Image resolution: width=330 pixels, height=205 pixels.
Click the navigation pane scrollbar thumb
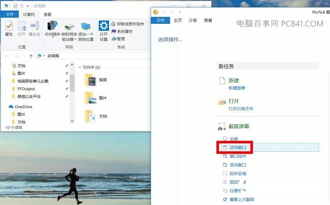[x=72, y=83]
